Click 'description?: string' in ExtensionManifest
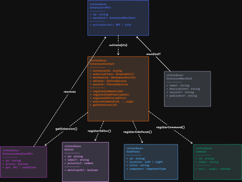 (x=185, y=89)
